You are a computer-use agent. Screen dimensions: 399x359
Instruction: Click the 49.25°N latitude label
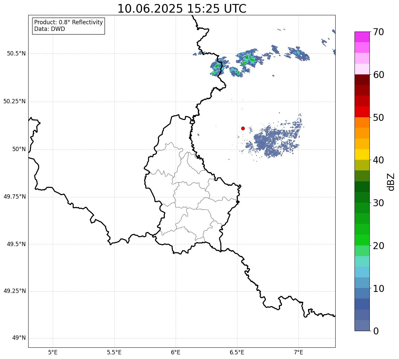coord(14,291)
